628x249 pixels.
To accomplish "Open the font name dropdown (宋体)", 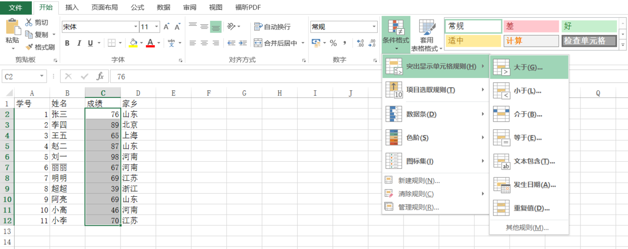I will pyautogui.click(x=136, y=27).
